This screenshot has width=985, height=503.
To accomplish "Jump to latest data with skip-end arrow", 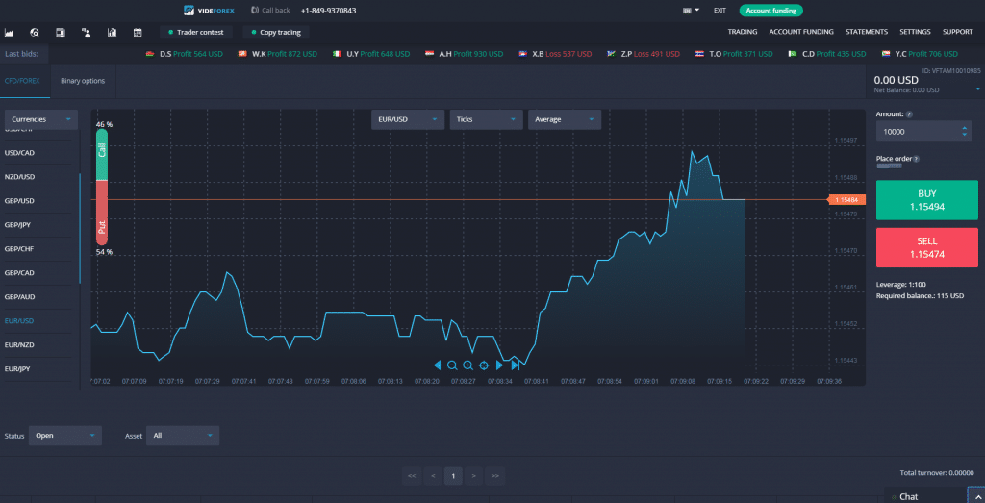I will tap(516, 365).
